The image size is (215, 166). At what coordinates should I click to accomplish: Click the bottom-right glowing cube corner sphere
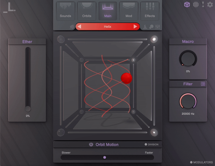pyautogui.click(x=154, y=133)
